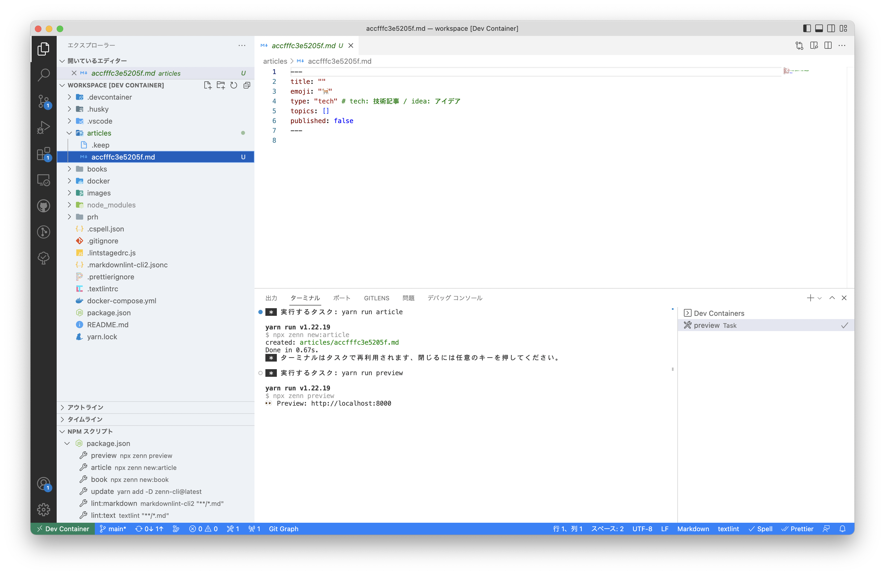This screenshot has width=885, height=575.
Task: Collapse the articles folder
Action: [69, 133]
